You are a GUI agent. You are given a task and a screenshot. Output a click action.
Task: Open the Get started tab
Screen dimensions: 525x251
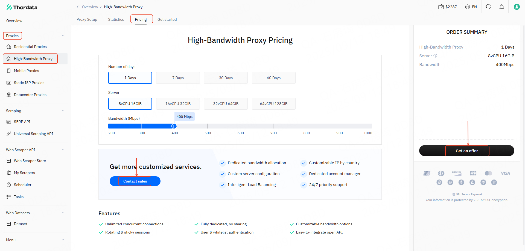(167, 19)
